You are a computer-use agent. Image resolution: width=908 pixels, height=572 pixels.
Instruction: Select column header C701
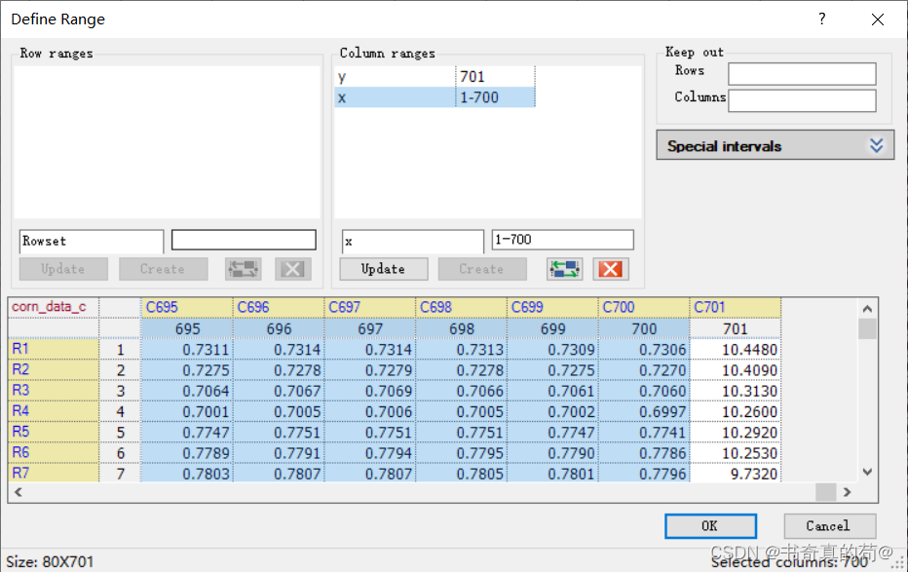[x=736, y=307]
